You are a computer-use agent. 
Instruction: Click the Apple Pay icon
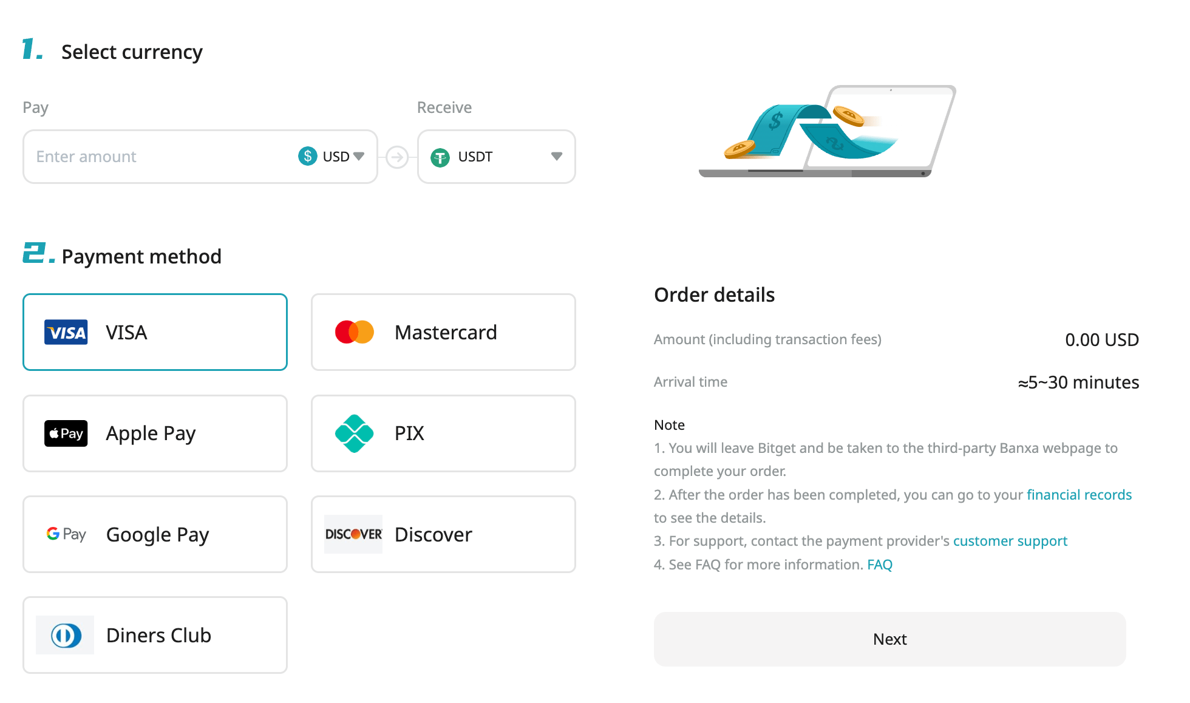click(66, 433)
